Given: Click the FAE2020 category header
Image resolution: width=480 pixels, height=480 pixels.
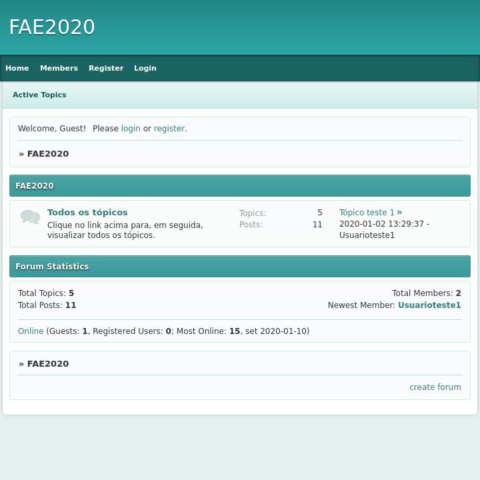Looking at the screenshot, I should 35,186.
